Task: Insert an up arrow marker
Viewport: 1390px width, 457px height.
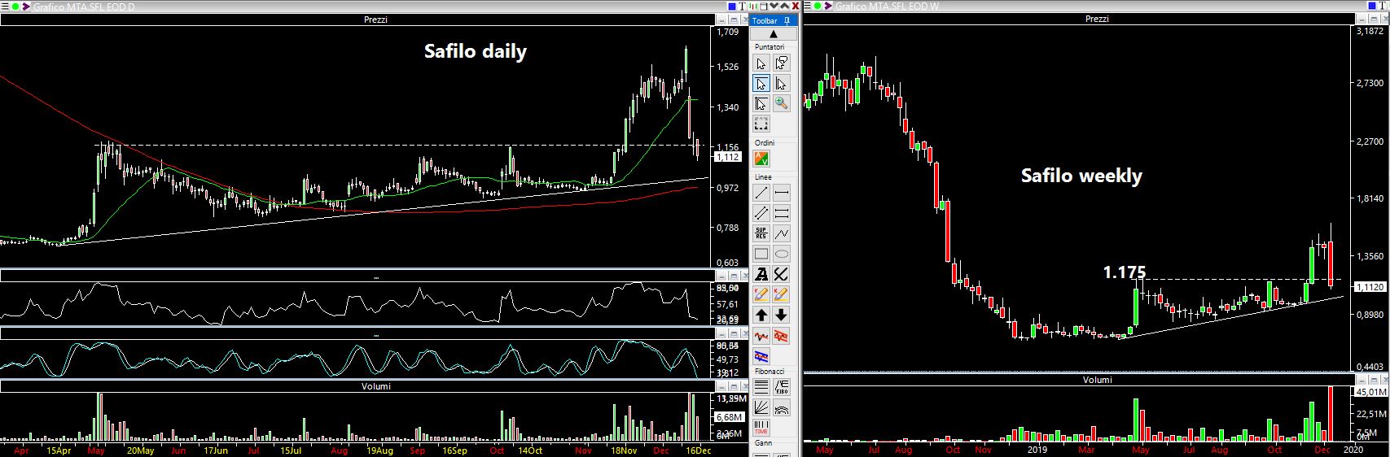Action: pyautogui.click(x=761, y=315)
